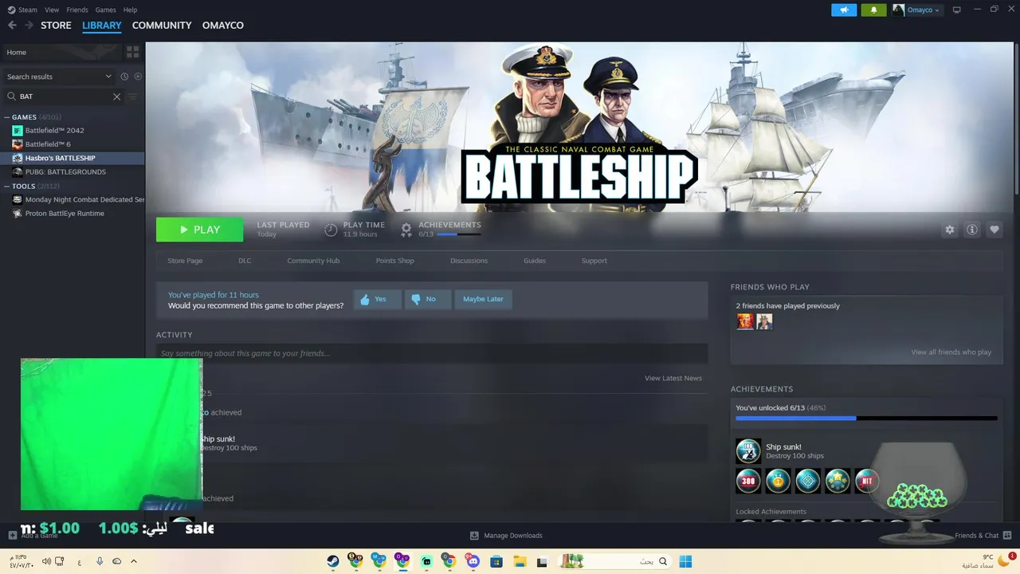This screenshot has width=1020, height=574.
Task: Open the Support link
Action: 594,261
